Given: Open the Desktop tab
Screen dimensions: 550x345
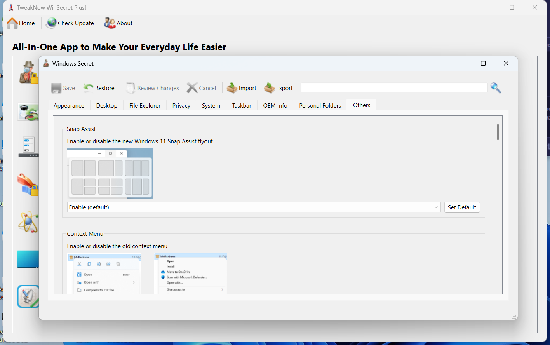Looking at the screenshot, I should [107, 106].
